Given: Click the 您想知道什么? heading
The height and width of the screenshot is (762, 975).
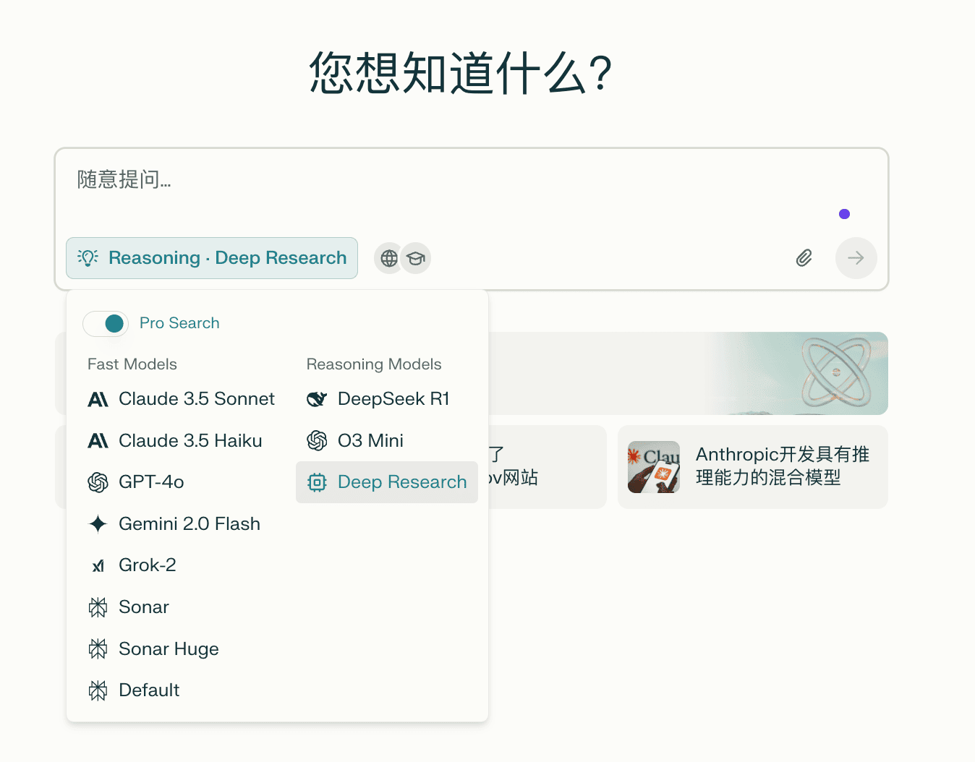Looking at the screenshot, I should point(461,73).
